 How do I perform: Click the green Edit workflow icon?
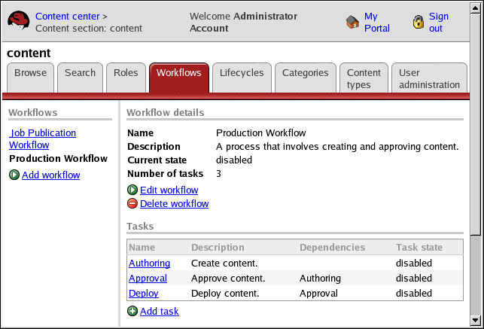pyautogui.click(x=132, y=190)
